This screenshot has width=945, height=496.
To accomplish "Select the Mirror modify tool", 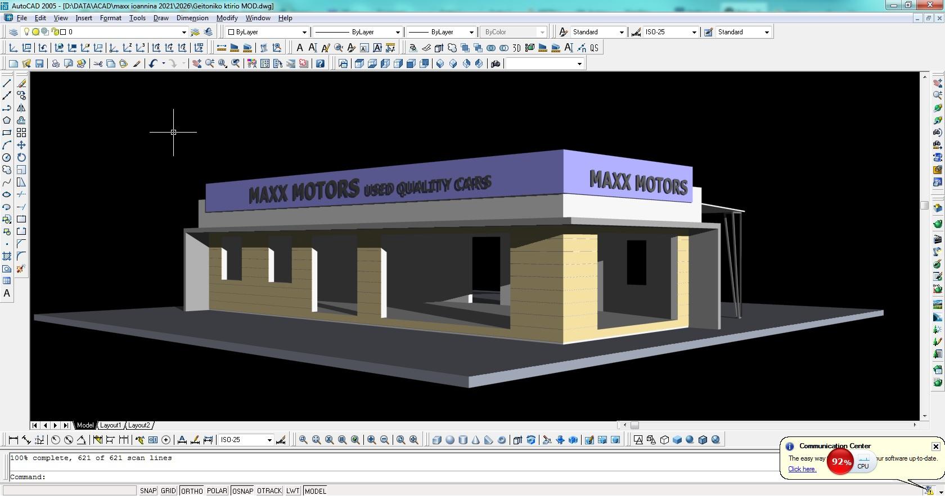I will click(21, 108).
